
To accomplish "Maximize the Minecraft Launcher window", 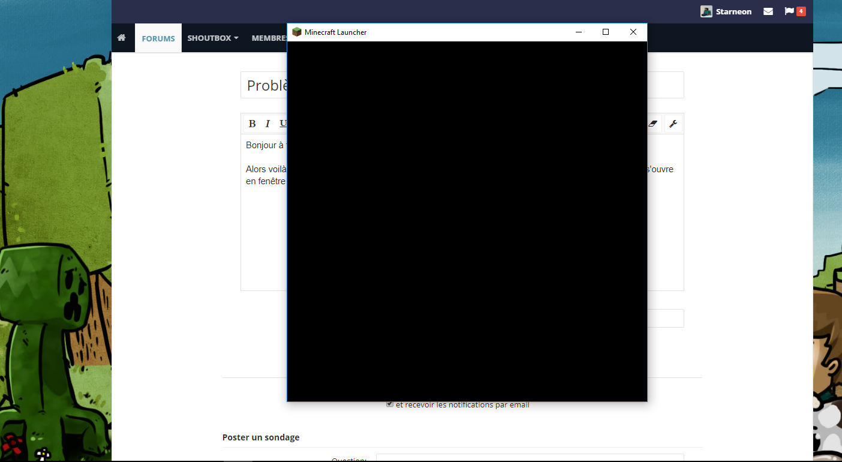I will tap(606, 32).
